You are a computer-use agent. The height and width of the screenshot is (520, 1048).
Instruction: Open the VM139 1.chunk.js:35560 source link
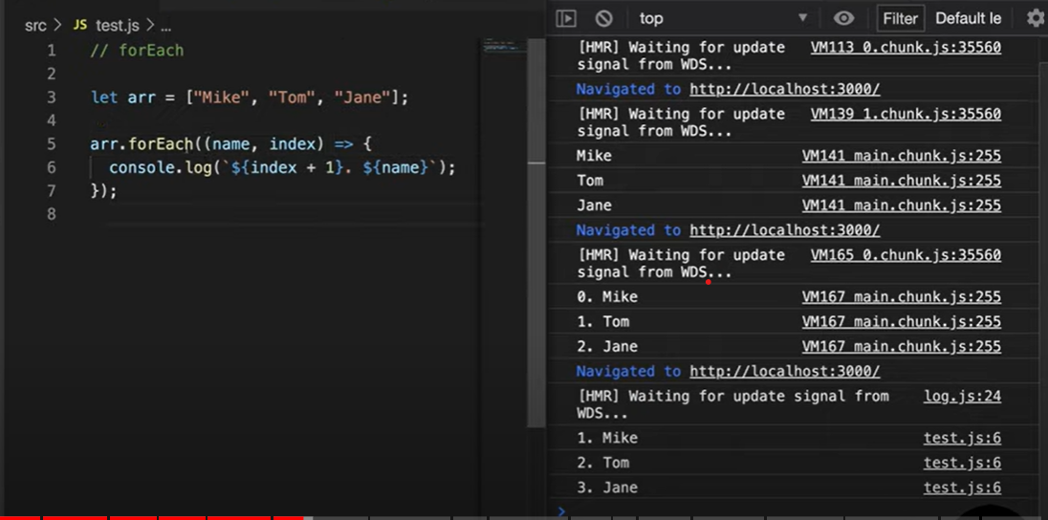tap(906, 114)
